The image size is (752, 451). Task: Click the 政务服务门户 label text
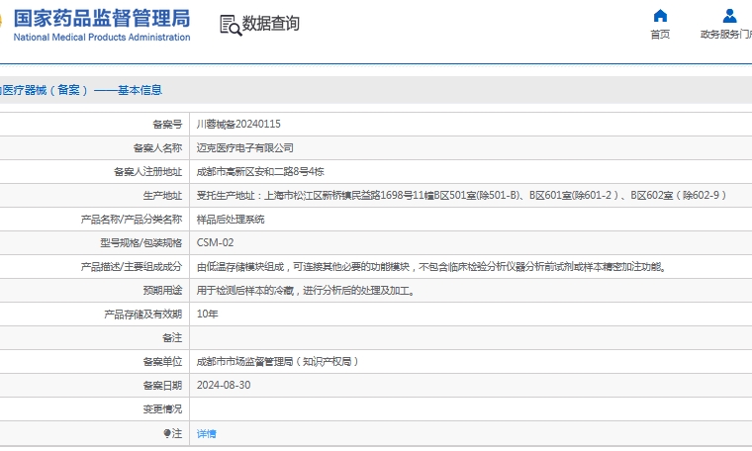coord(726,34)
